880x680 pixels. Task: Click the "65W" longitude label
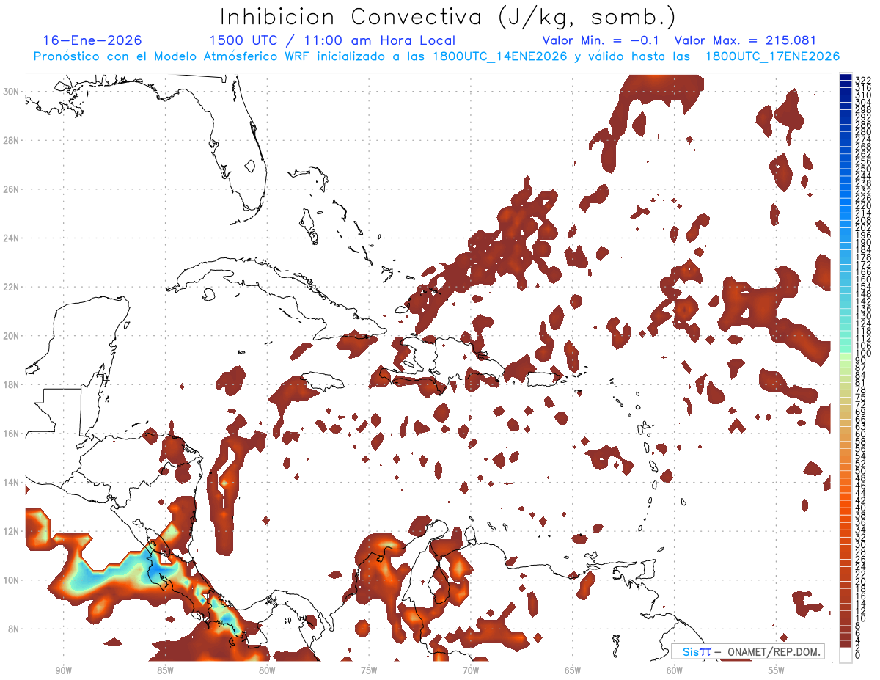[573, 670]
